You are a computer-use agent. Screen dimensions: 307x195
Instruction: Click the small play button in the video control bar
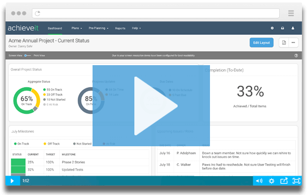[x=12, y=181]
